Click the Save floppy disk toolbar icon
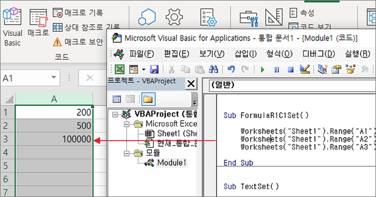 coord(154,69)
